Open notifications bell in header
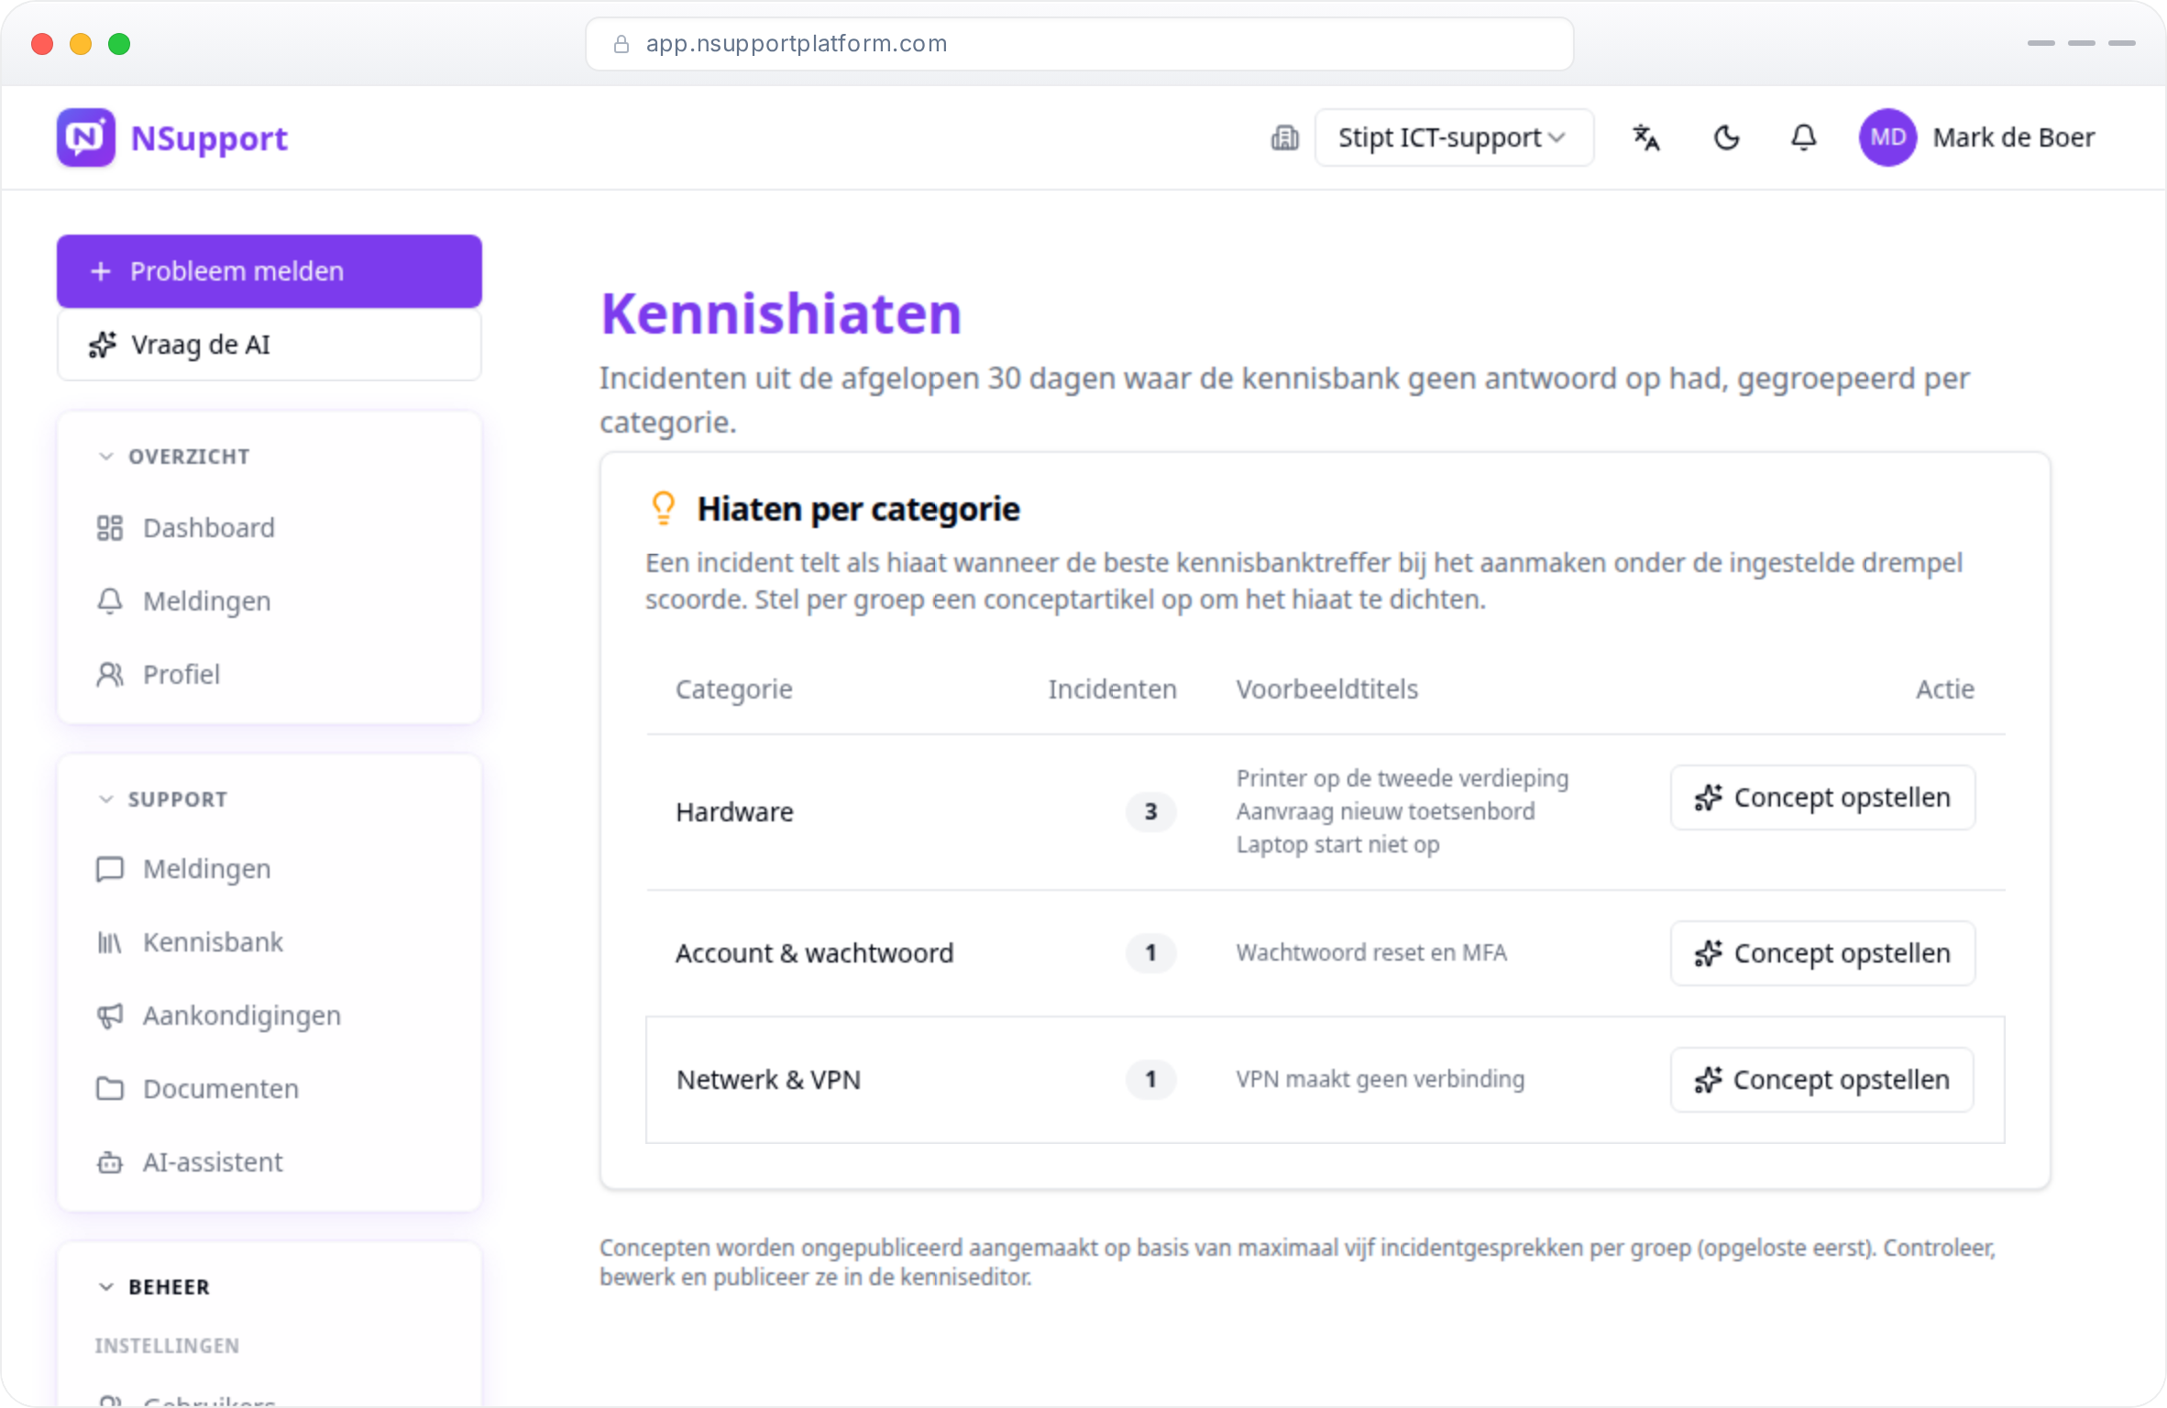Image resolution: width=2167 pixels, height=1408 pixels. pos(1803,137)
